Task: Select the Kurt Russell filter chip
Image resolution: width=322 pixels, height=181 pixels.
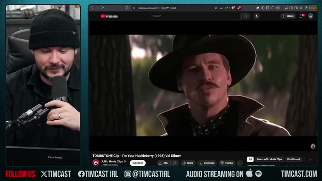Action: pyautogui.click(x=294, y=159)
